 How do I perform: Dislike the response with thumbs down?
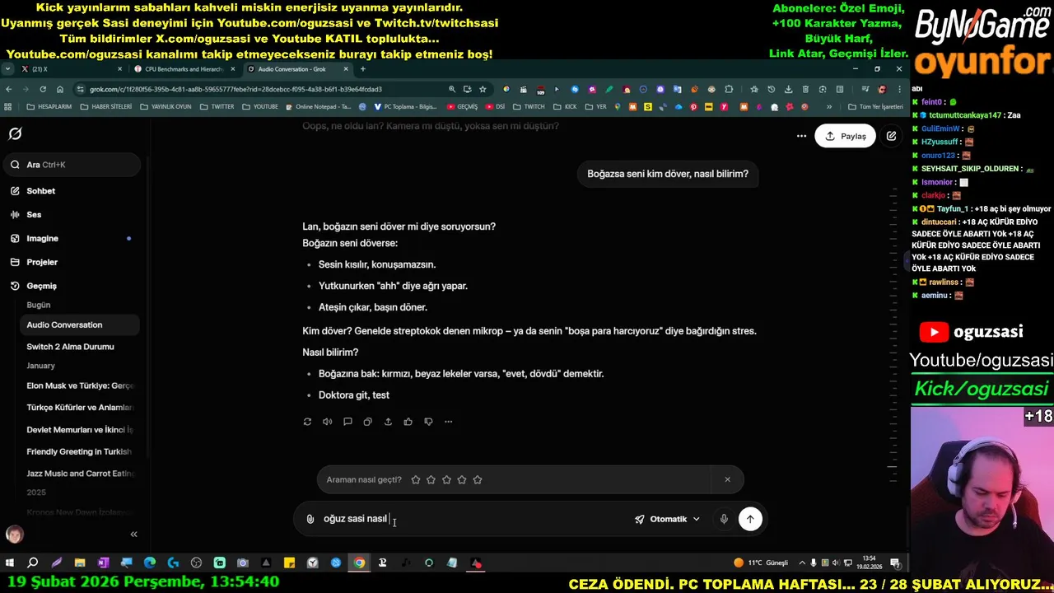(x=428, y=422)
